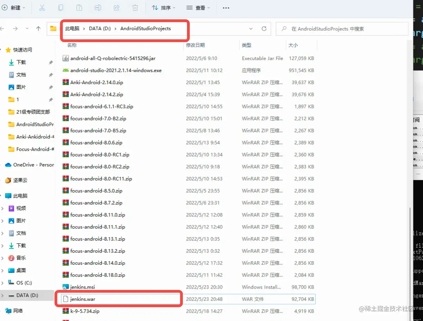This screenshot has width=423, height=321.
Task: Select file name focus-android-8.18.0.zip
Action: [x=98, y=275]
